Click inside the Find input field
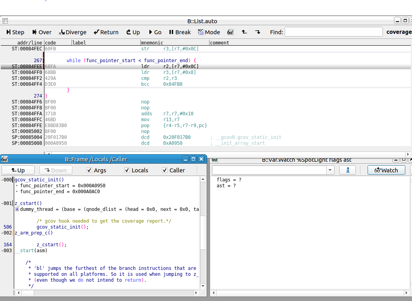Viewport: 412px width, 301px height. click(334, 32)
